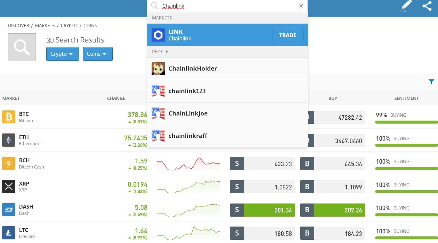Click the 30 Search Results heading
438x243 pixels.
point(75,40)
